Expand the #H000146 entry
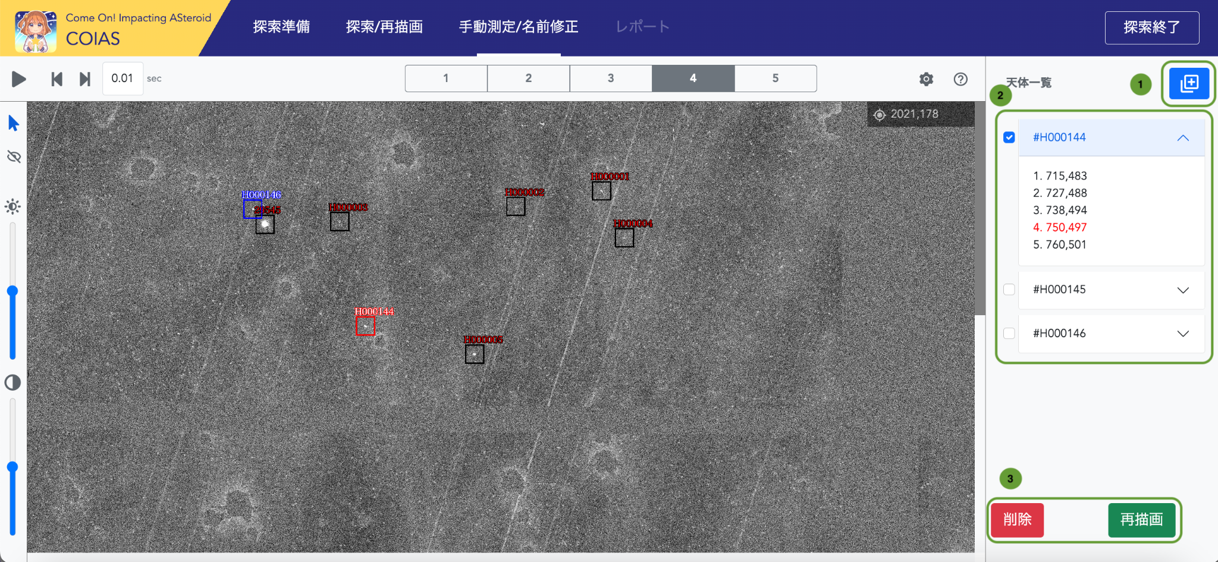 1183,334
